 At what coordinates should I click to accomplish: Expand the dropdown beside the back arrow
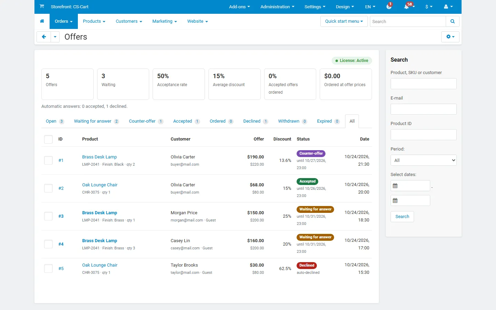55,37
